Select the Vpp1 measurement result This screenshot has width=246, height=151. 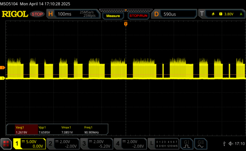pyautogui.click(x=44, y=130)
